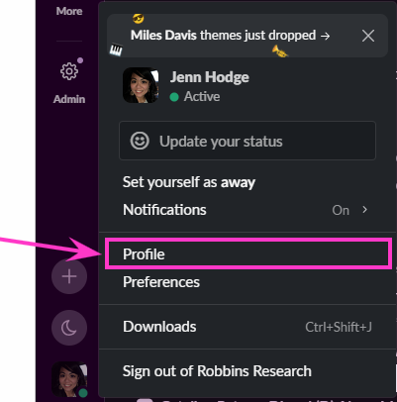This screenshot has width=397, height=402.
Task: Dismiss the Miles Davis themes banner
Action: coord(368,36)
